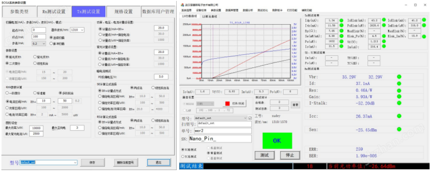Click the 测试 start test button
Image resolution: width=430 pixels, height=171 pixels.
coord(264,155)
